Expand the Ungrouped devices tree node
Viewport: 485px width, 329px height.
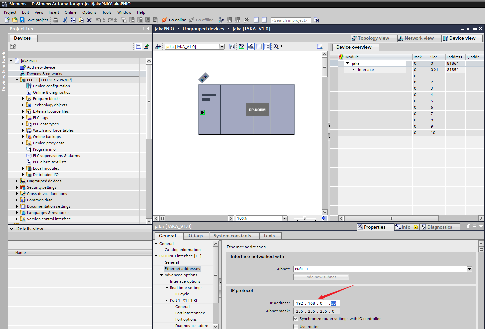pos(17,181)
